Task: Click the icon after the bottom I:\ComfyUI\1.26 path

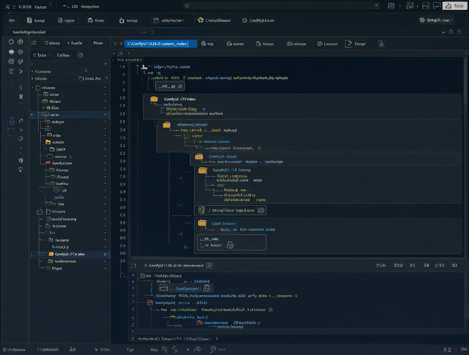Action: click(x=210, y=265)
